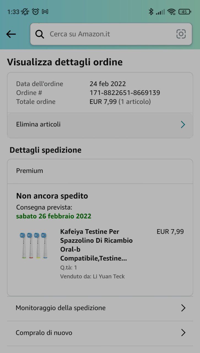Open Compralo di nuovo chevron
Viewport: 200px width, 353px height.
coord(183,333)
